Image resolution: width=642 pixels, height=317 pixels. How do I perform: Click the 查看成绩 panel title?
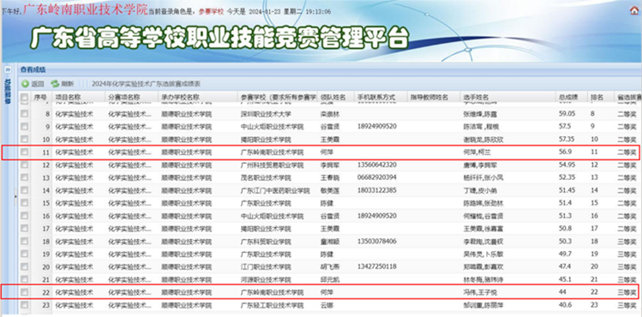tap(33, 69)
